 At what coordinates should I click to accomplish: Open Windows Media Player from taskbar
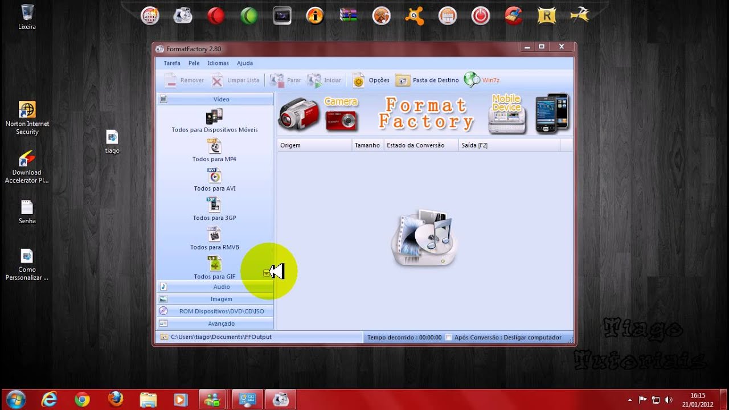pyautogui.click(x=181, y=400)
